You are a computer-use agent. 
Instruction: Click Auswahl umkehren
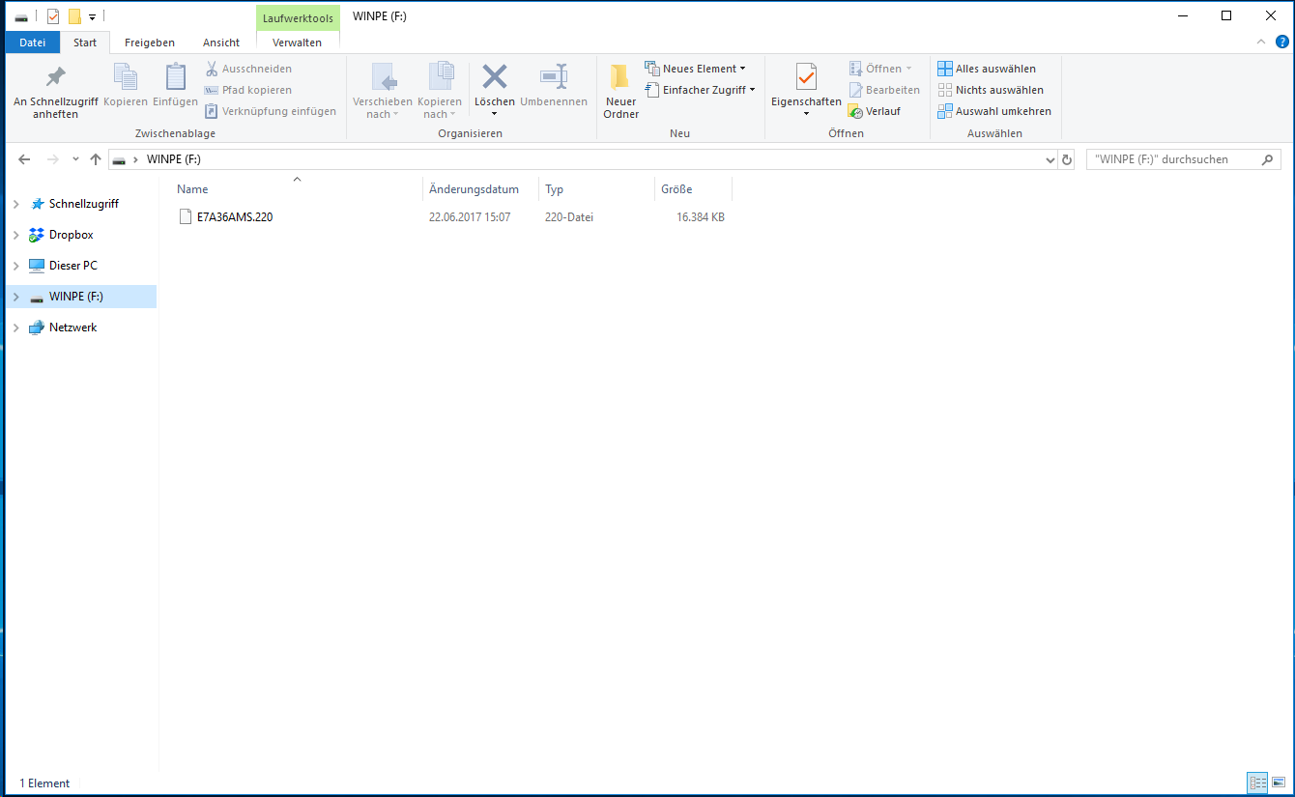(994, 111)
